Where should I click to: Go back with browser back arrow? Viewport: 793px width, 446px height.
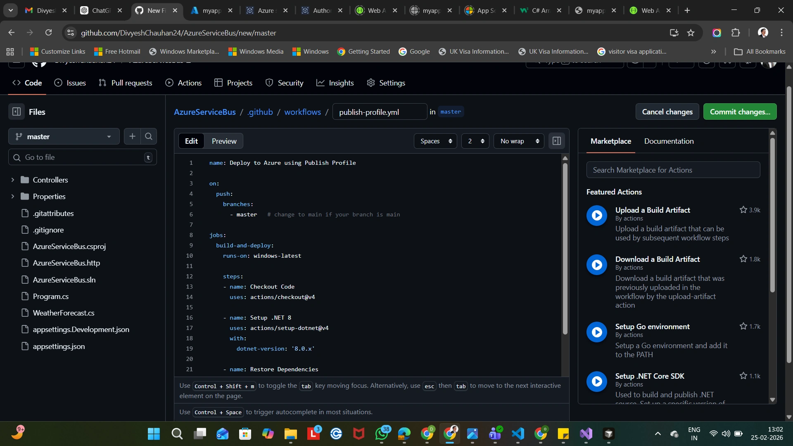[12, 33]
